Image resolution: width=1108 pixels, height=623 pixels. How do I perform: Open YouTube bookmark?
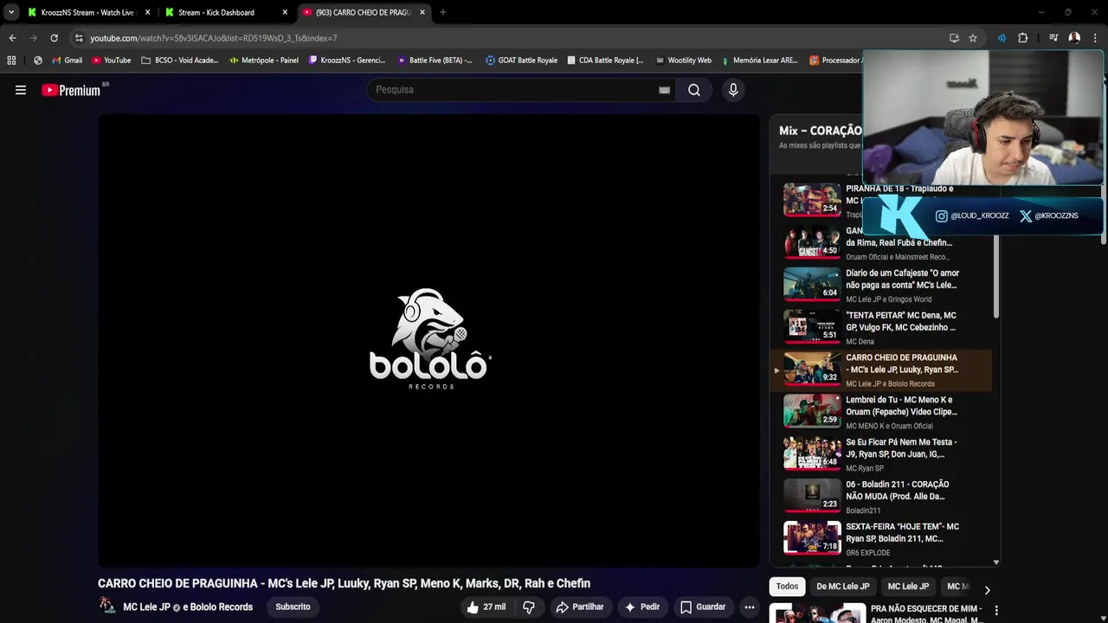(111, 61)
